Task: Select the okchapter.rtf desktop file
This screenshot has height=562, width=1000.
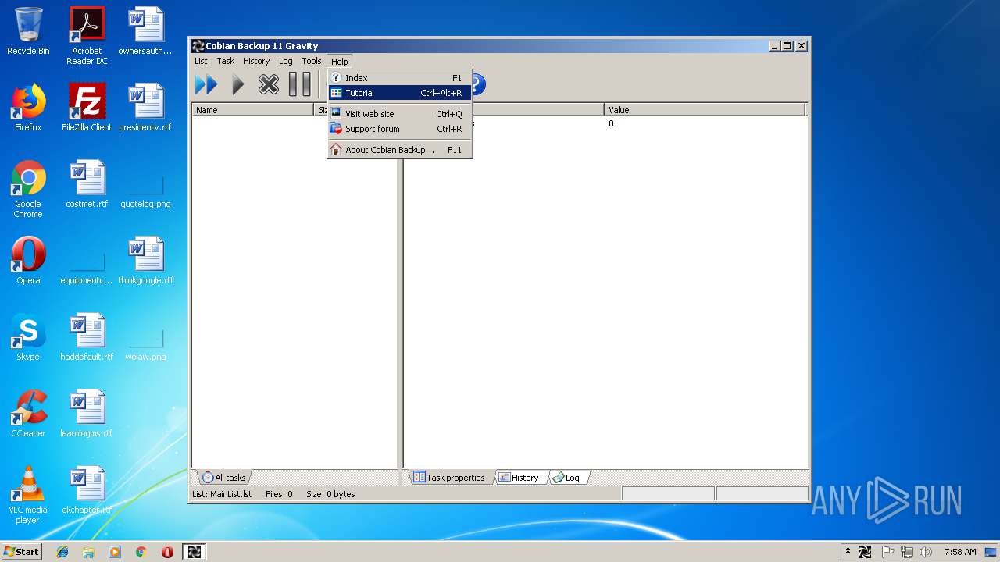Action: pos(87,490)
